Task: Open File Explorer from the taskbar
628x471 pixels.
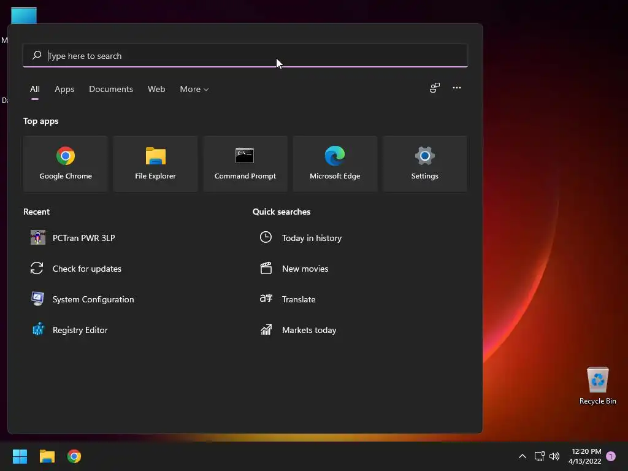Action: pyautogui.click(x=47, y=456)
